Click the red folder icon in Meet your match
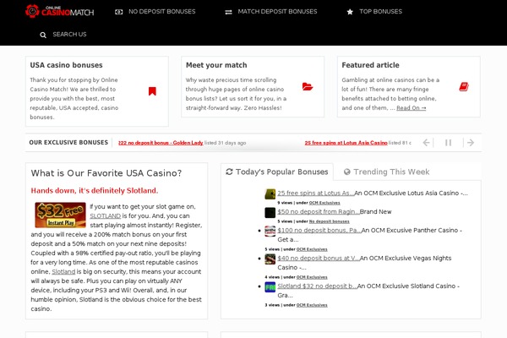Screen dimensions: 507x338 [x=308, y=86]
